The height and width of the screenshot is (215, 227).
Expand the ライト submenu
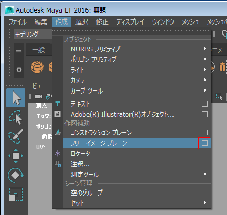point(205,70)
